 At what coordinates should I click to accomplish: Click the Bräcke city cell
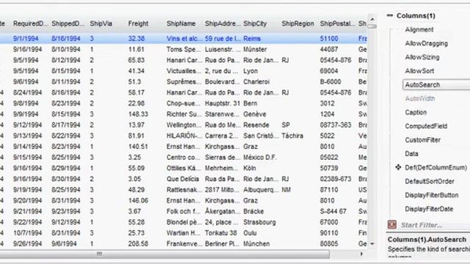[253, 211]
